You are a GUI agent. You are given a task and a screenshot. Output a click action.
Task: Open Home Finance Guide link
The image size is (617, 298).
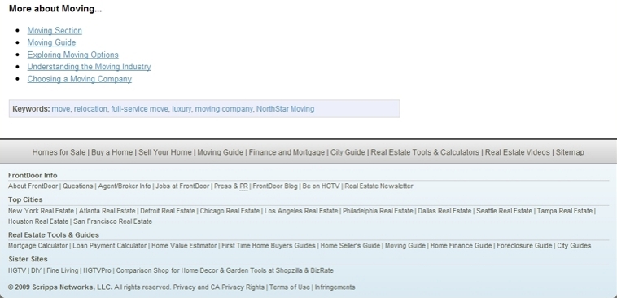462,246
